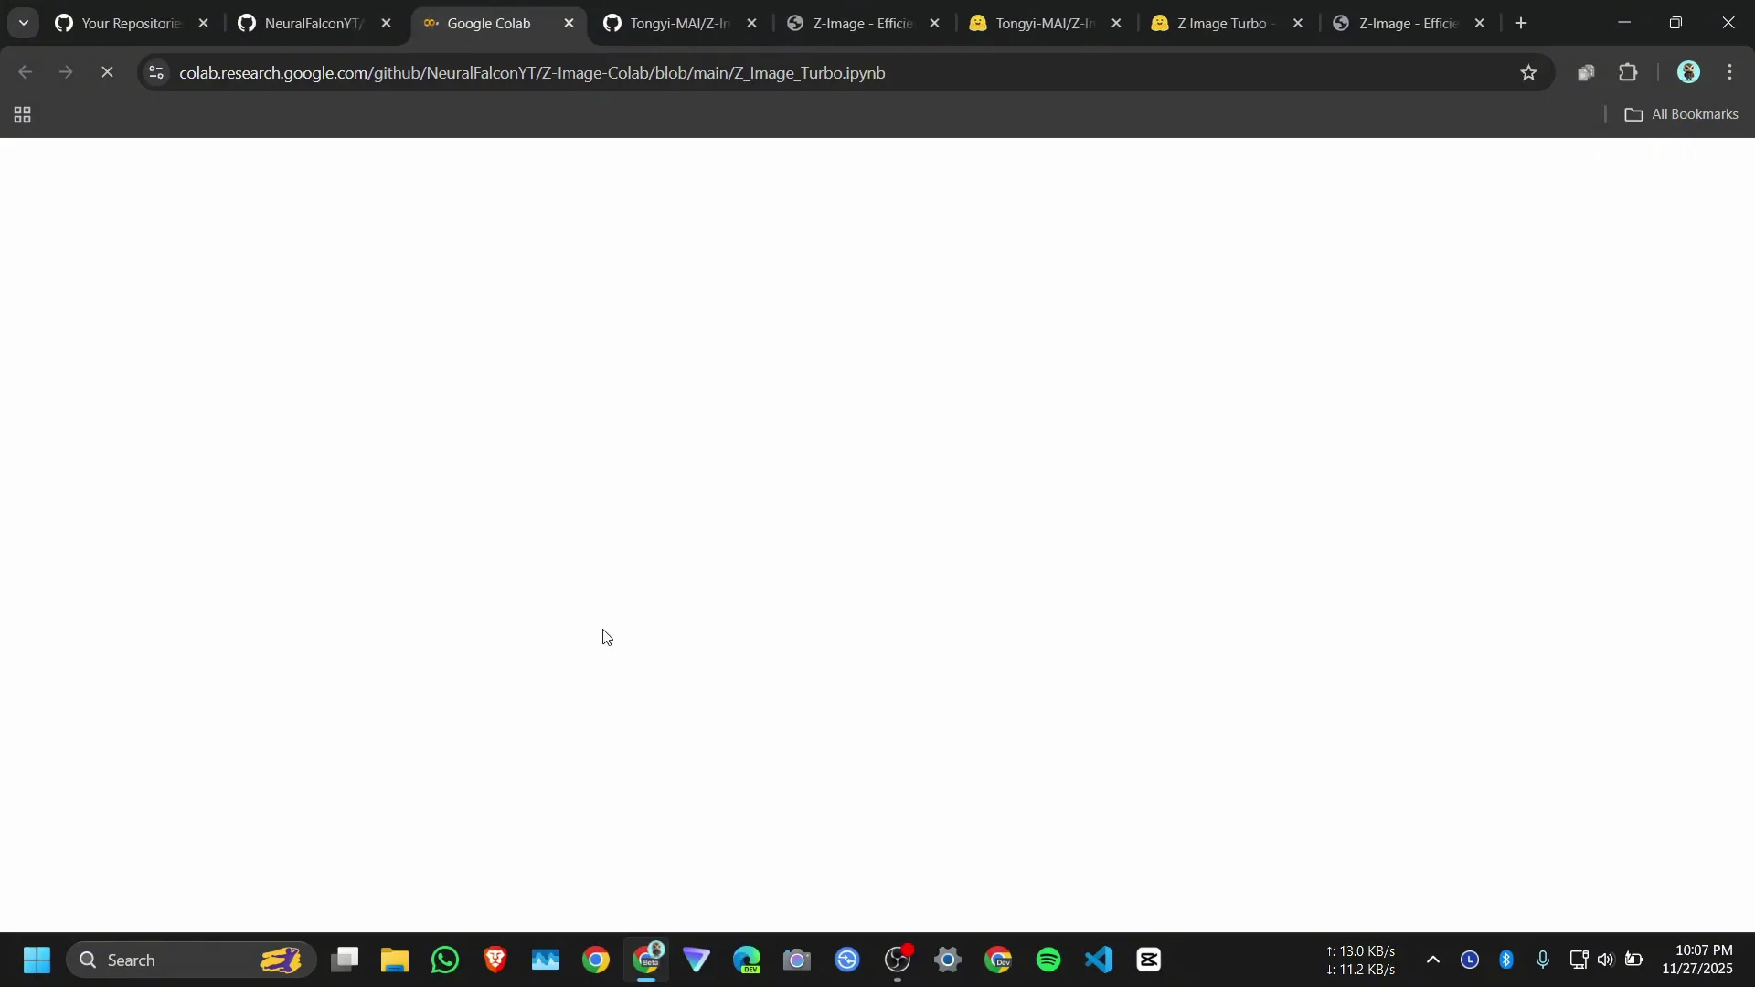The width and height of the screenshot is (1755, 987).
Task: Launch Spotify from the taskbar
Action: [1048, 960]
